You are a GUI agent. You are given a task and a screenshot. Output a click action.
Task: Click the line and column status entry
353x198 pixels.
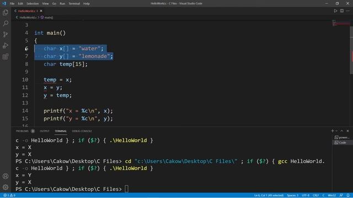pyautogui.click(x=269, y=195)
